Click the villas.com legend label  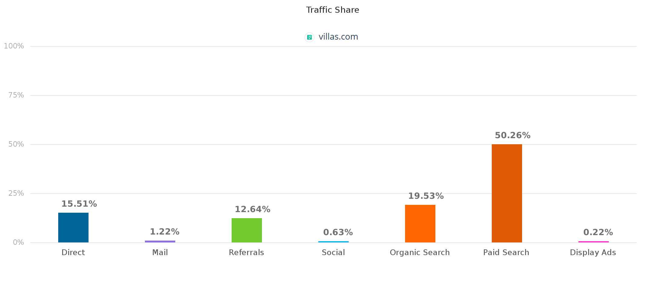pyautogui.click(x=338, y=37)
